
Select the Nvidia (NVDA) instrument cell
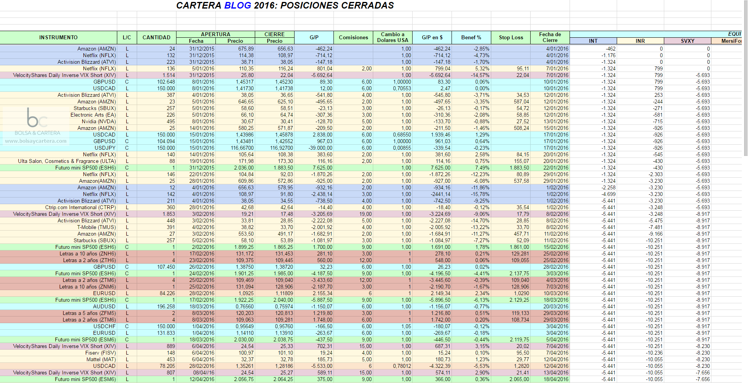58,121
